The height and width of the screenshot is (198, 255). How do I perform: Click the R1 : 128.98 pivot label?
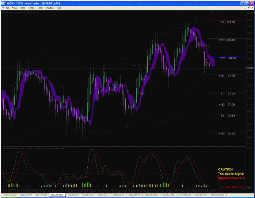point(228,22)
